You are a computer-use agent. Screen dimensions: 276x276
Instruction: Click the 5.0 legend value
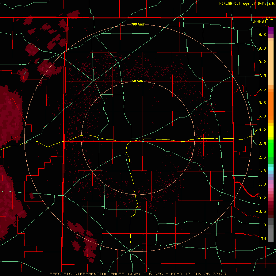pyautogui.click(x=262, y=116)
